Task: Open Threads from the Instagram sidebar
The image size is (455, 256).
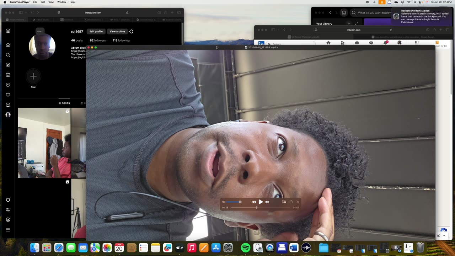Action: (8, 220)
